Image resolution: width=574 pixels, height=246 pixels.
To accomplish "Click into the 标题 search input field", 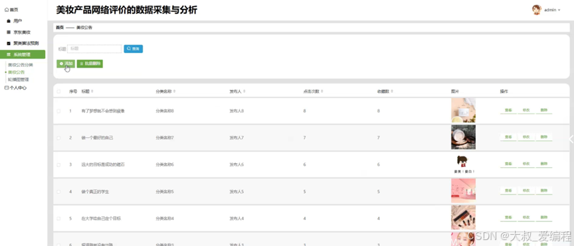I will [x=94, y=48].
